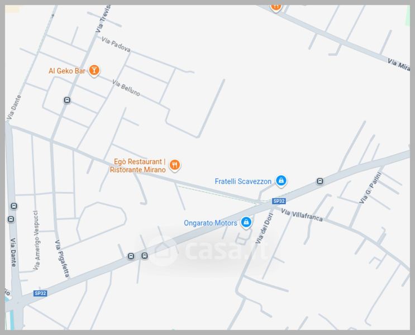
Task: Open the Egò Restaurant fork-and-knife marker
Action: point(175,165)
